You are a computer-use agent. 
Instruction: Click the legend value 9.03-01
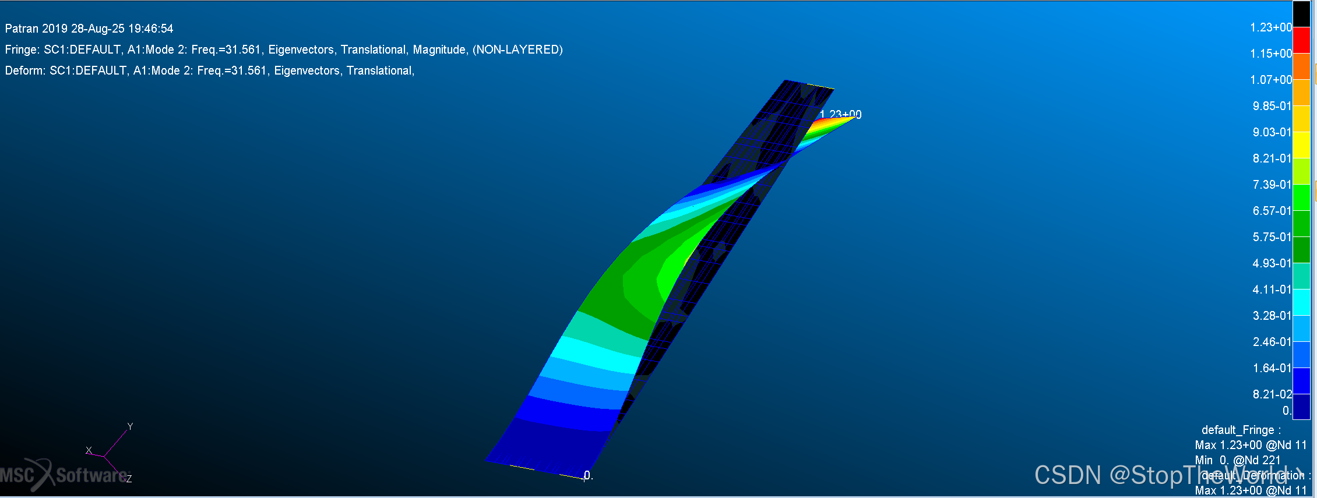coord(1272,132)
